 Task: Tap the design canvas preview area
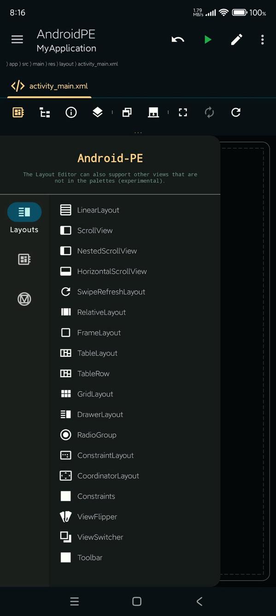point(245,360)
